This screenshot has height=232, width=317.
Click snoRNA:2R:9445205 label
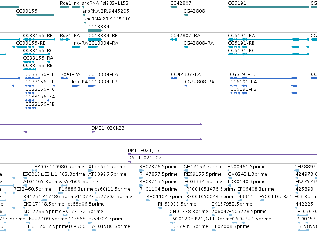coord(106,11)
